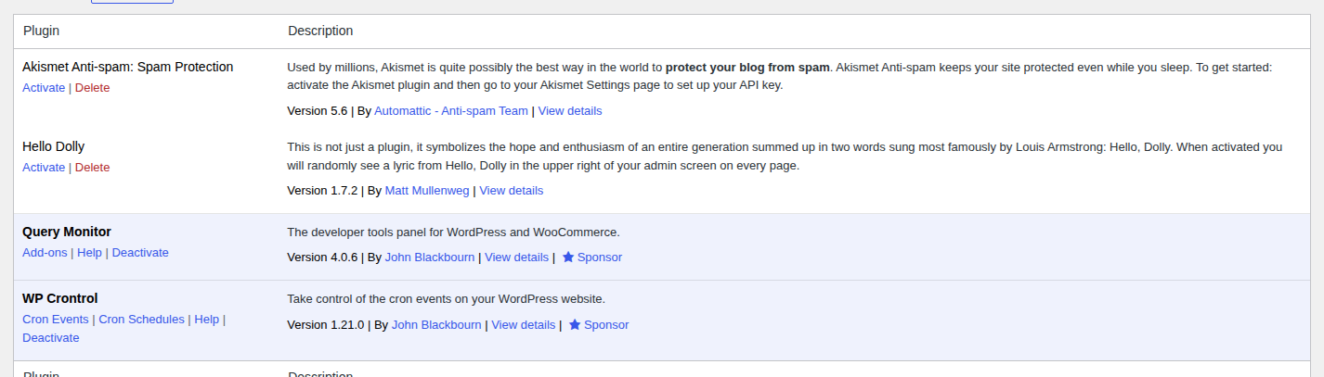Viewport: 1324px width, 377px height.
Task: Select the Query Monitor plugin title
Action: tap(67, 232)
